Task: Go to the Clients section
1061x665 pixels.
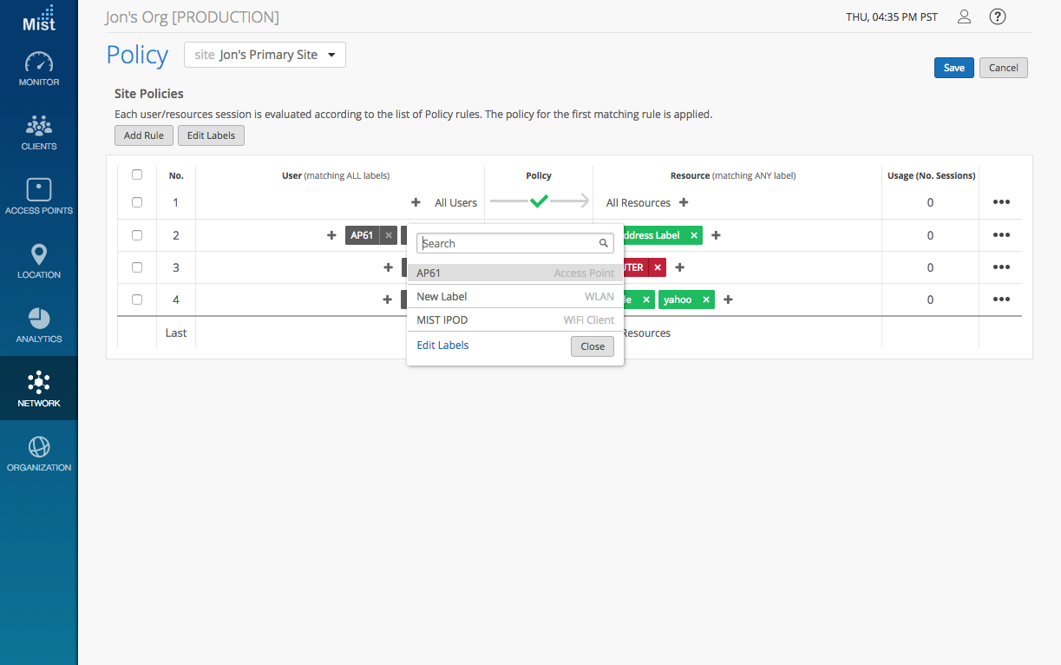Action: tap(39, 134)
